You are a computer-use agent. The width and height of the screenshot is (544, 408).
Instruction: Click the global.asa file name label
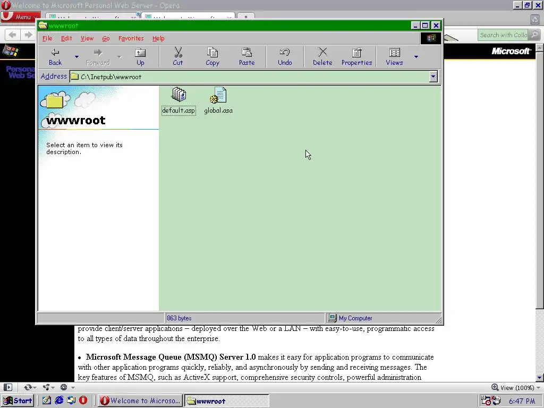click(218, 110)
